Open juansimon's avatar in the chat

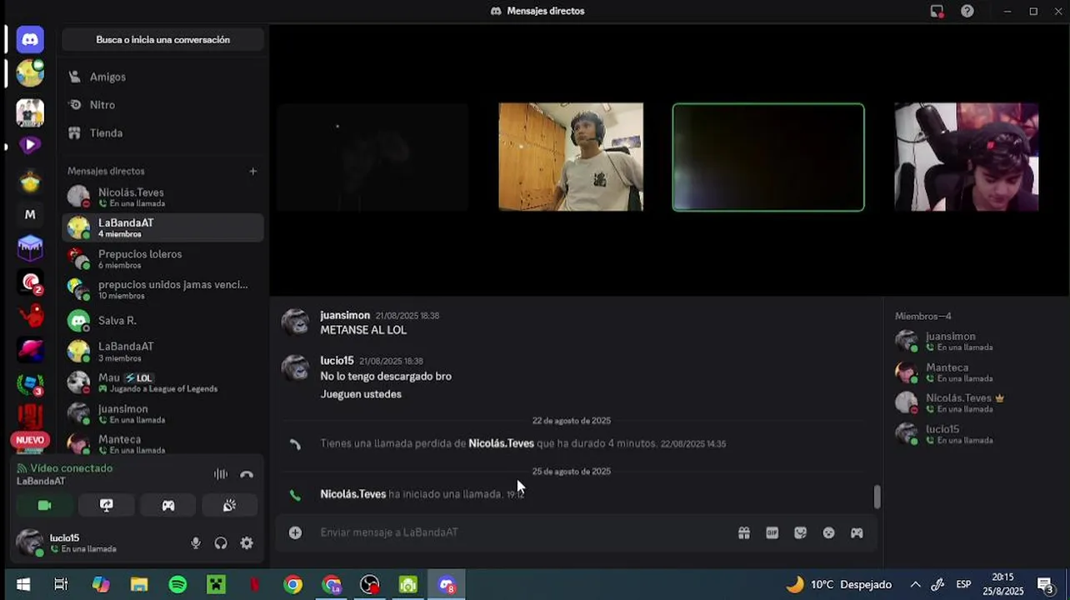click(295, 322)
